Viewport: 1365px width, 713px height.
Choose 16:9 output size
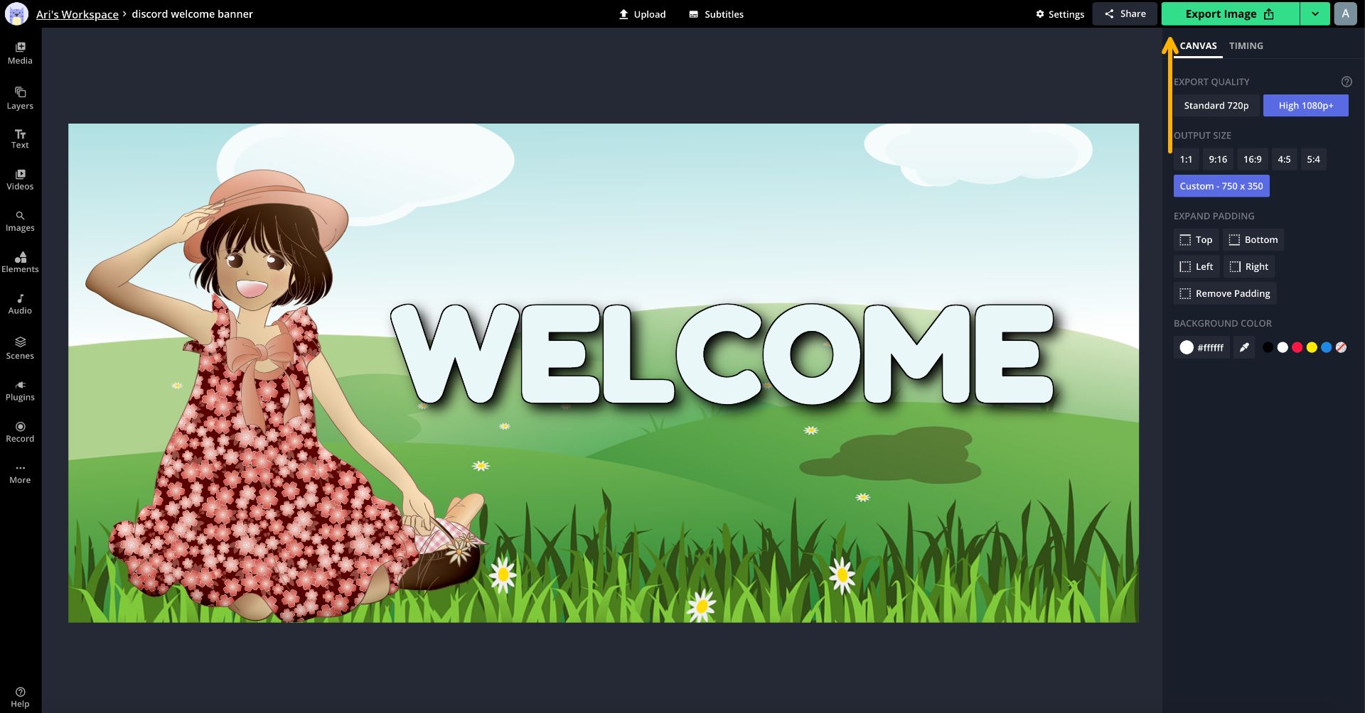pos(1252,160)
